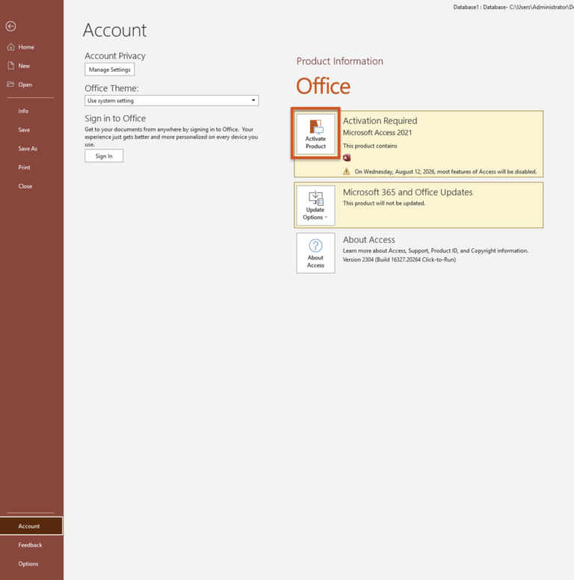
Task: Click the Sign in to Office heading
Action: (115, 118)
